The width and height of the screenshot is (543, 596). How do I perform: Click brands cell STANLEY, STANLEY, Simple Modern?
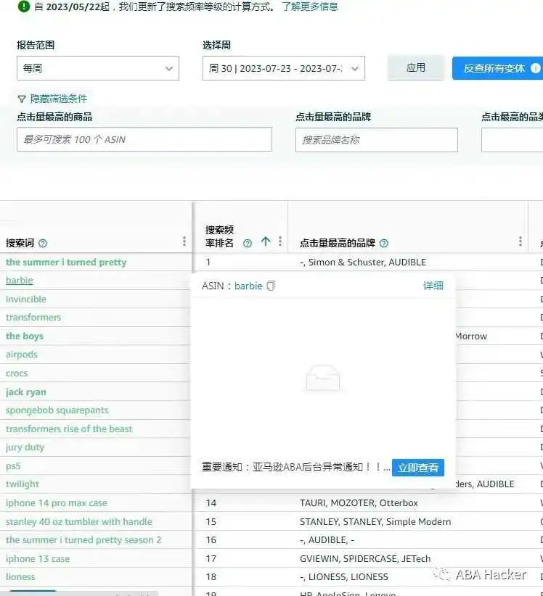pos(375,522)
